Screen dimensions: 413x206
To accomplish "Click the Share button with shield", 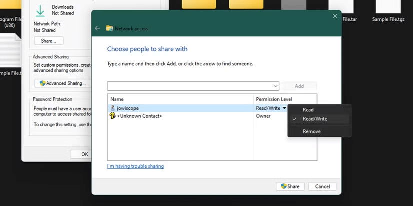I will pyautogui.click(x=290, y=186).
